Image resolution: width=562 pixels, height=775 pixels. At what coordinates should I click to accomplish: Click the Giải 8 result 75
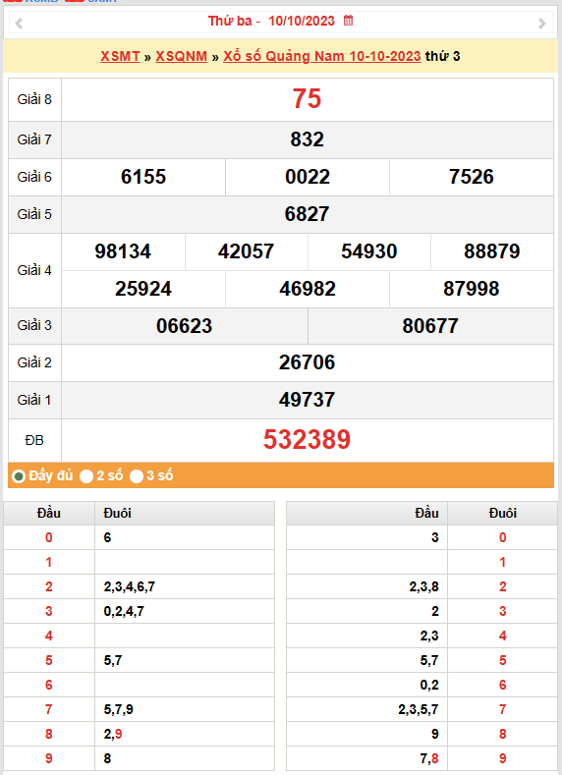pos(307,98)
